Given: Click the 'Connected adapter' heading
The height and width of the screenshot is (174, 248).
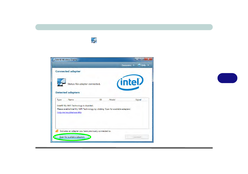Looking at the screenshot, I should pos(68,71).
